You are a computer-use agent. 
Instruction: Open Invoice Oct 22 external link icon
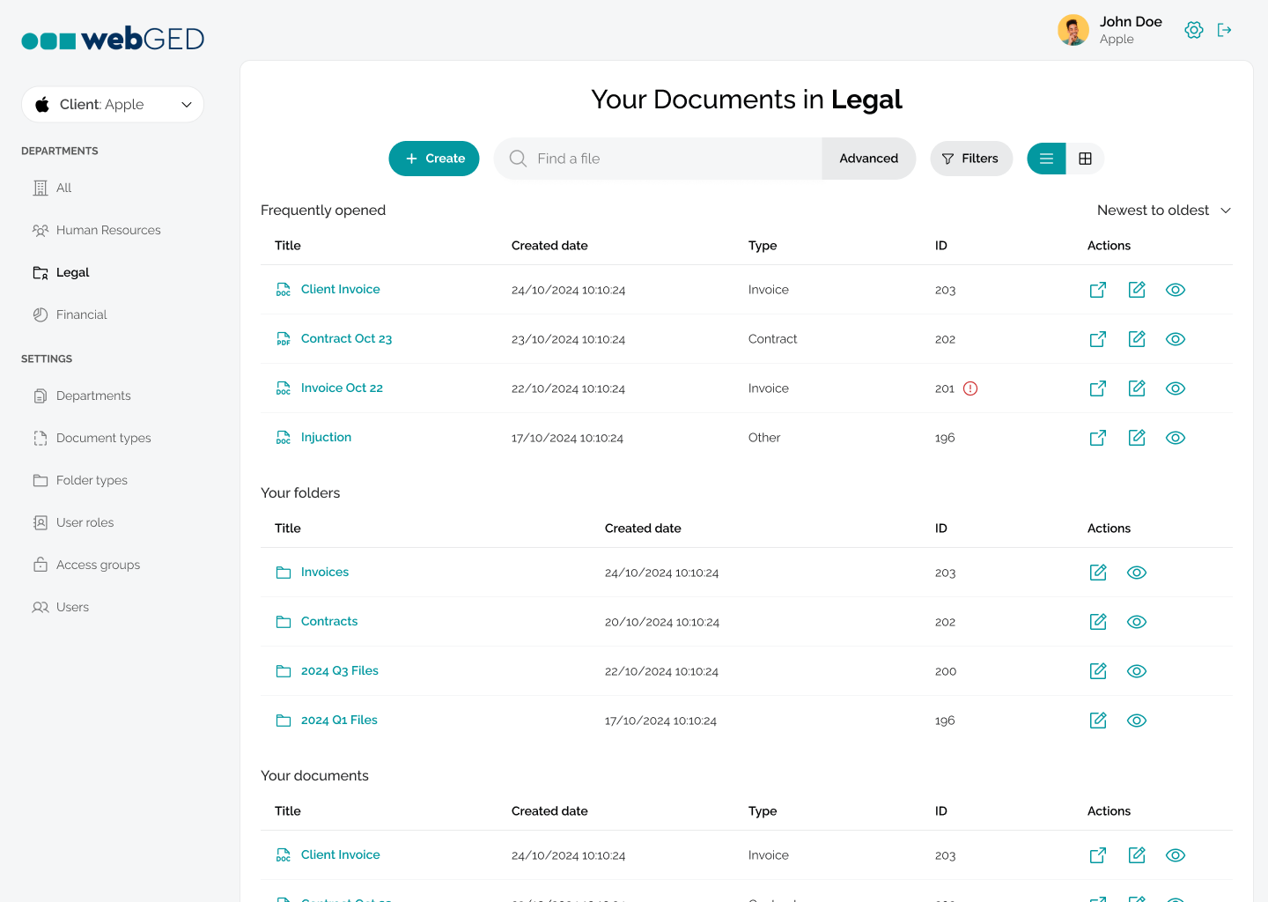1098,388
